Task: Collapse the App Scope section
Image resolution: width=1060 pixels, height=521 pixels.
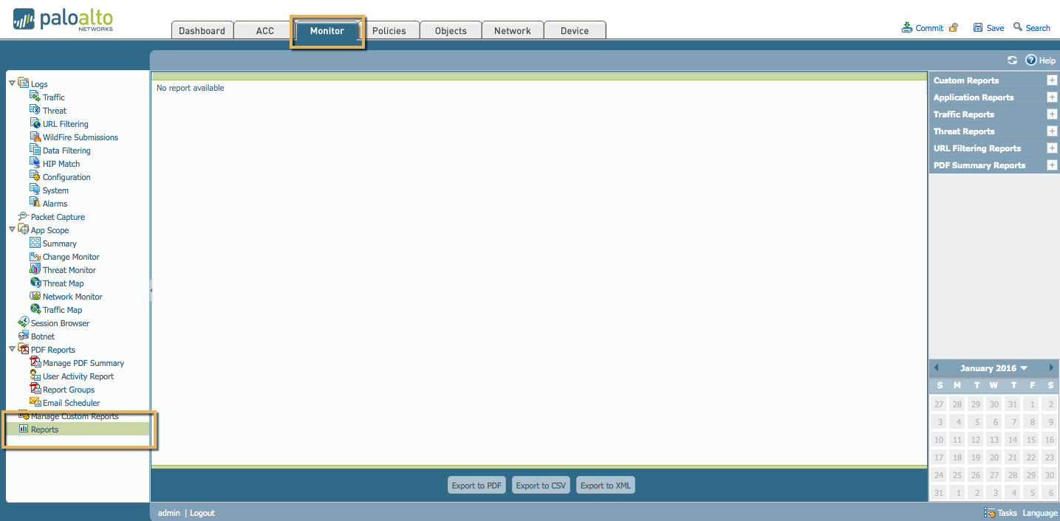Action: click(12, 230)
